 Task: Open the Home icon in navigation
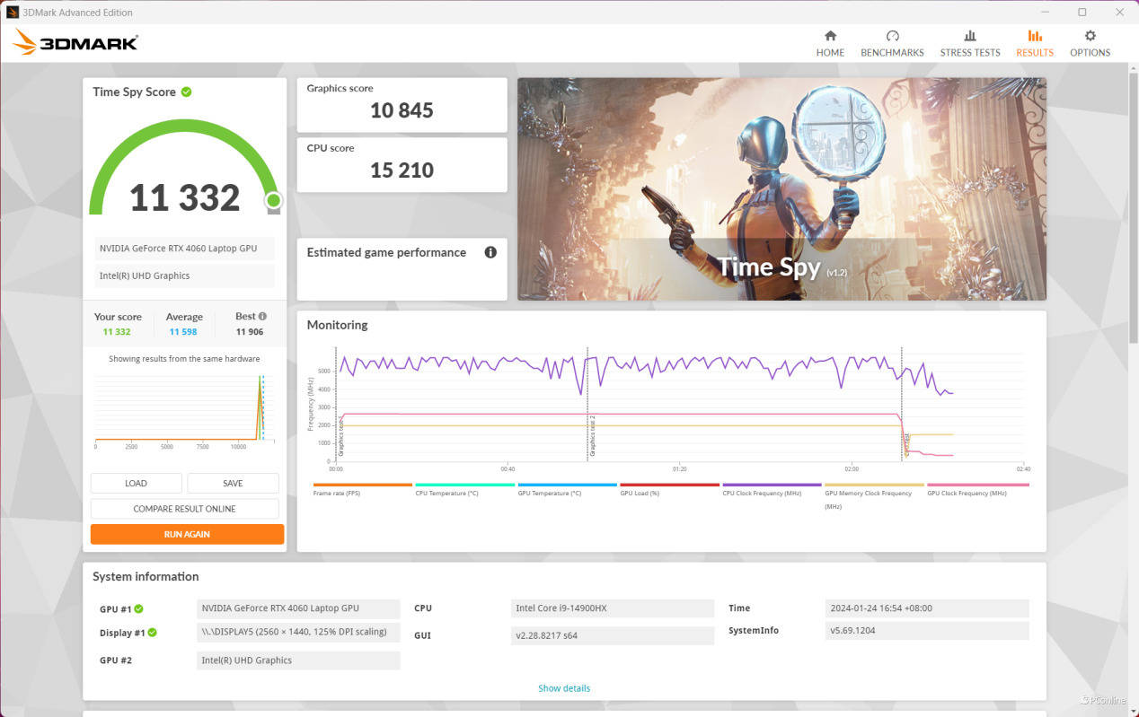click(x=830, y=36)
